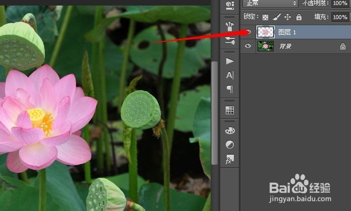
Task: Open the Character panel icon
Action: 230,75
